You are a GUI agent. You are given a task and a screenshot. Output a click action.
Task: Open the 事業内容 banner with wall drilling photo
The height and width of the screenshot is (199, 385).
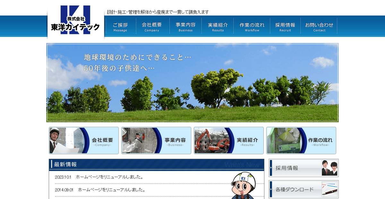[156, 140]
